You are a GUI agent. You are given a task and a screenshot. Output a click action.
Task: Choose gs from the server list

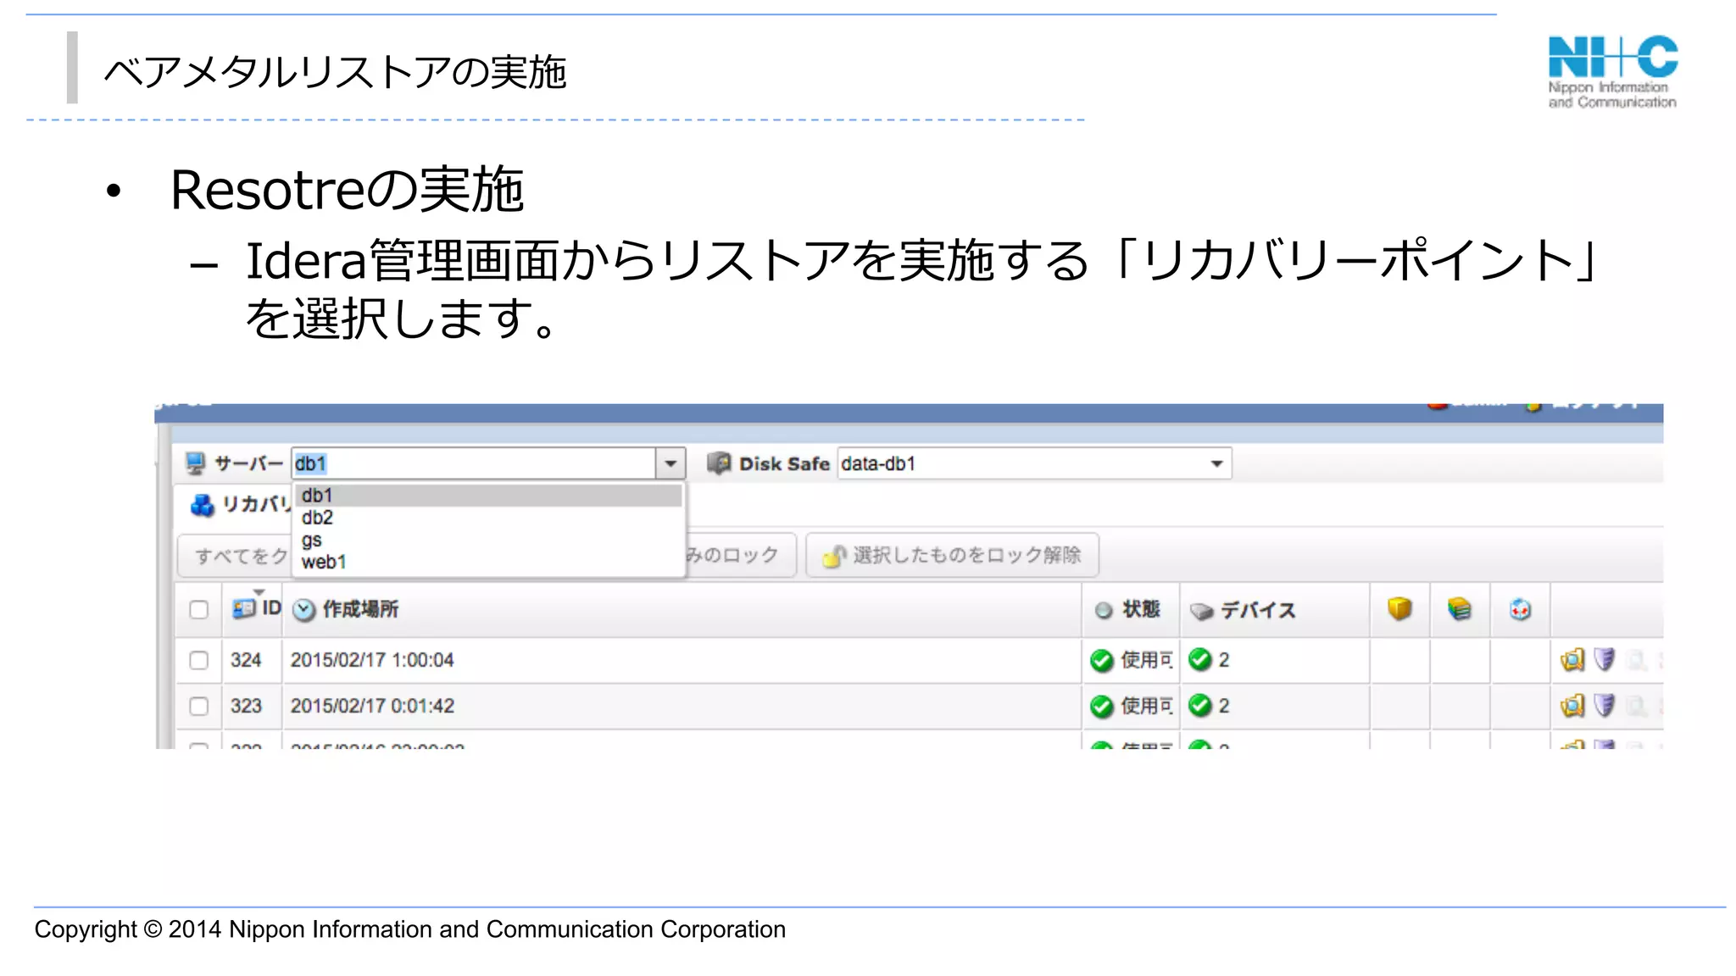click(488, 540)
